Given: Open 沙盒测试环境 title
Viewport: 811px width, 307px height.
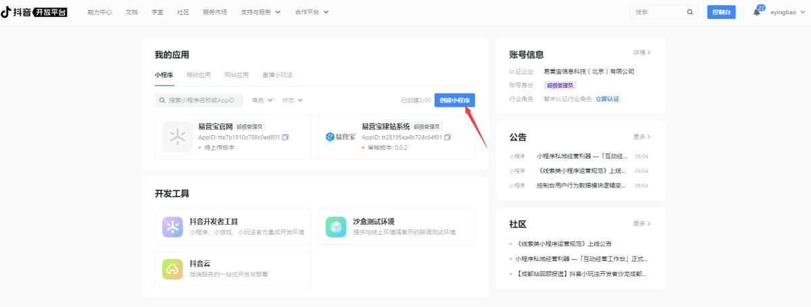Looking at the screenshot, I should point(373,221).
